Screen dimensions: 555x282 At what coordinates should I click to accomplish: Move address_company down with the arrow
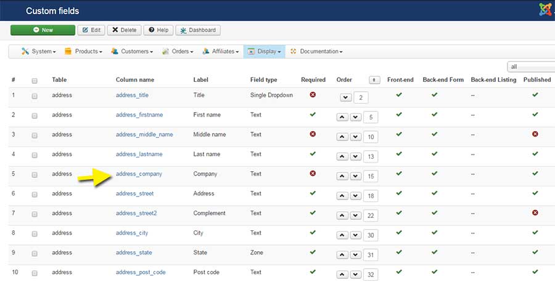click(355, 176)
